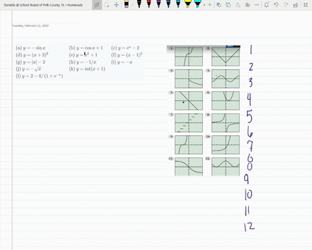Open the more options ellipsis menu
Image resolution: width=312 pixels, height=250 pixels.
pos(257,5)
